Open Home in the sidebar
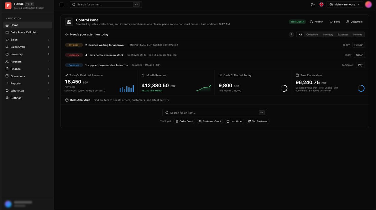The image size is (376, 210). pyautogui.click(x=28, y=25)
